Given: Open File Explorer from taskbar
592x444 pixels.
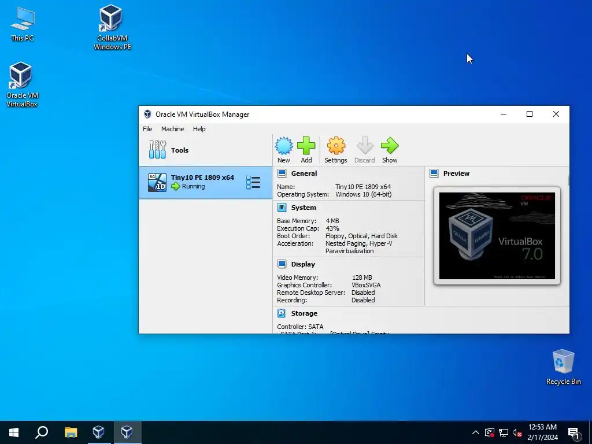Looking at the screenshot, I should tap(71, 432).
